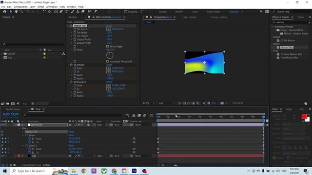Open the viewer magnification dropdown 12.5%

coord(149,103)
